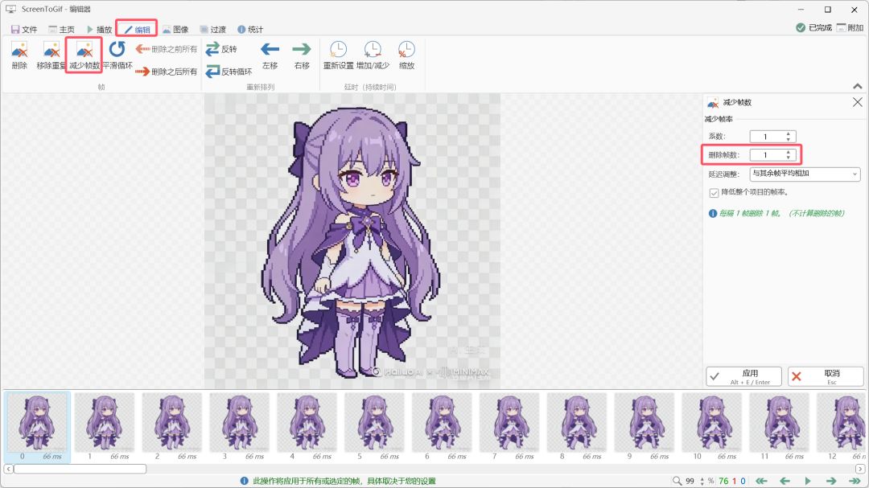Delete all following frames (删除之后所有)
The width and height of the screenshot is (869, 488).
click(167, 72)
